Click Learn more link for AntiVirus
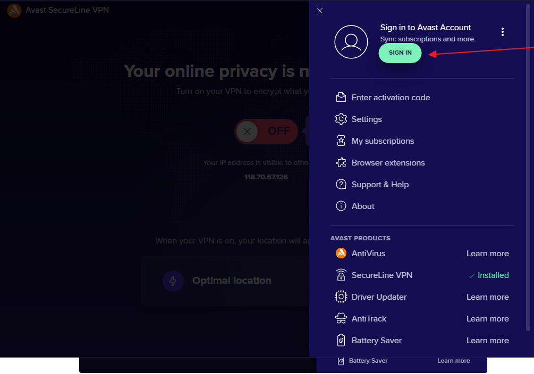This screenshot has height=374, width=534. [487, 254]
